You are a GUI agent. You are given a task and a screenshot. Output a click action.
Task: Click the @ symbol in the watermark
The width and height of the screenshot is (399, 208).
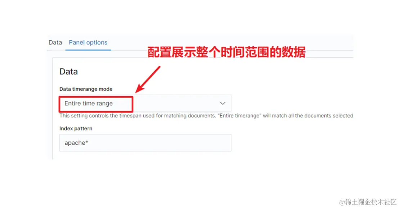tap(342, 202)
